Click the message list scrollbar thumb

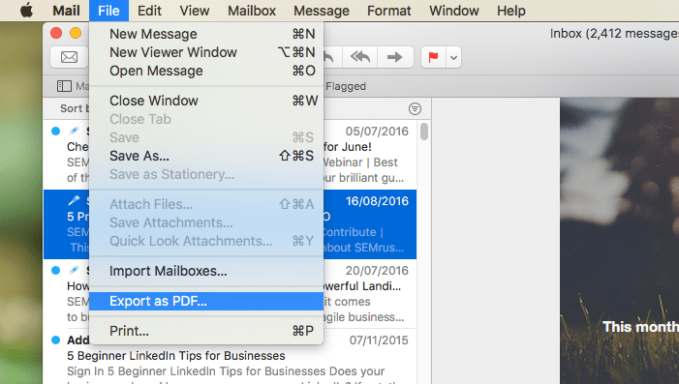pyautogui.click(x=424, y=132)
